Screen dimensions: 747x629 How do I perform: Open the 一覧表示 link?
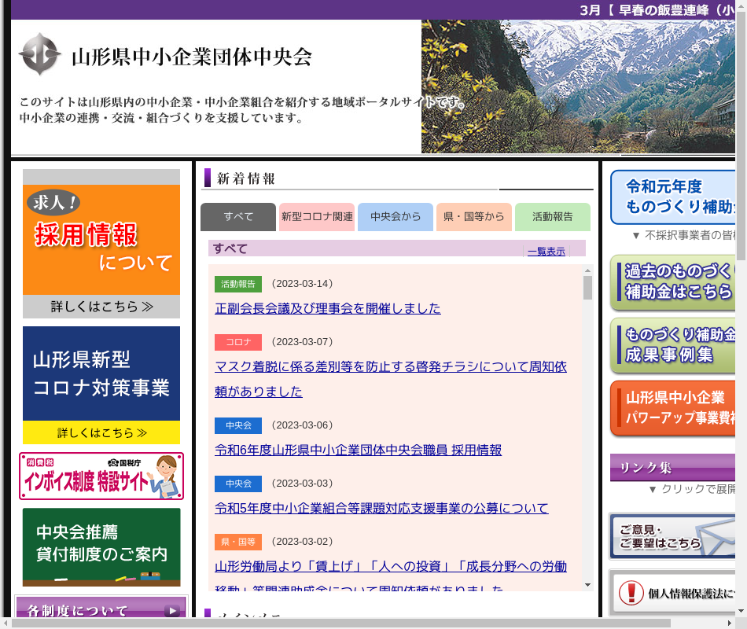[546, 252]
